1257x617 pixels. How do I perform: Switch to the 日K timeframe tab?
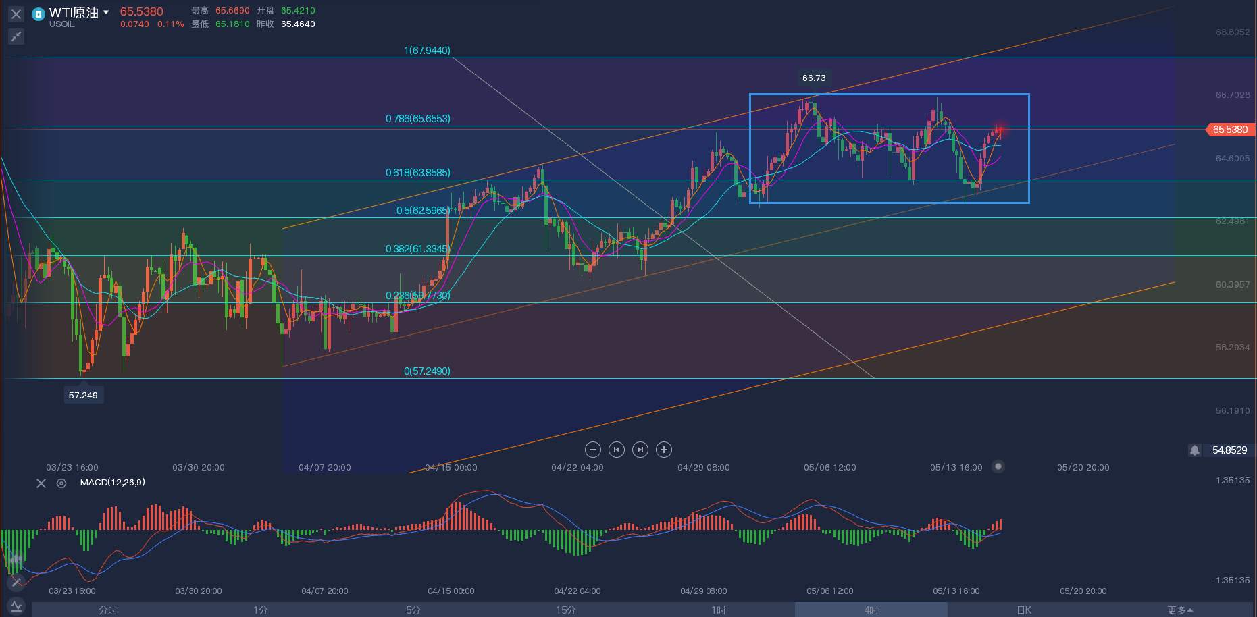point(1024,610)
